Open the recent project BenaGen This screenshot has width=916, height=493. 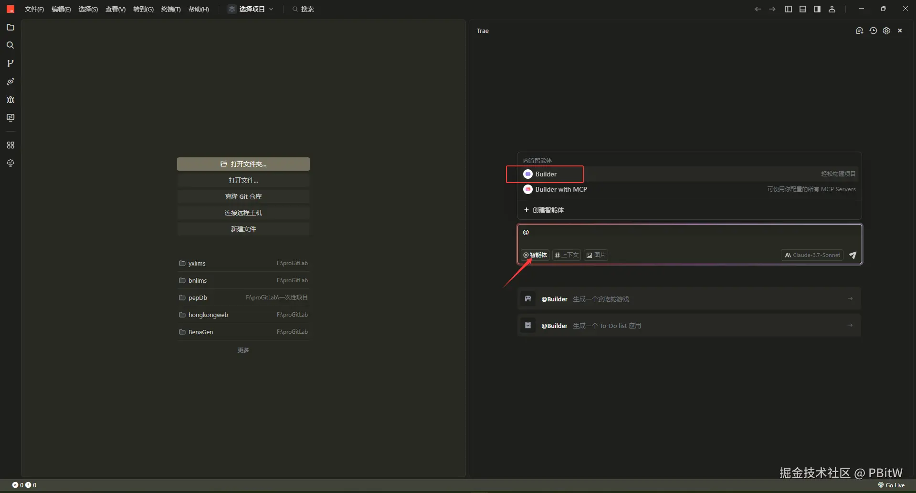tap(243, 332)
